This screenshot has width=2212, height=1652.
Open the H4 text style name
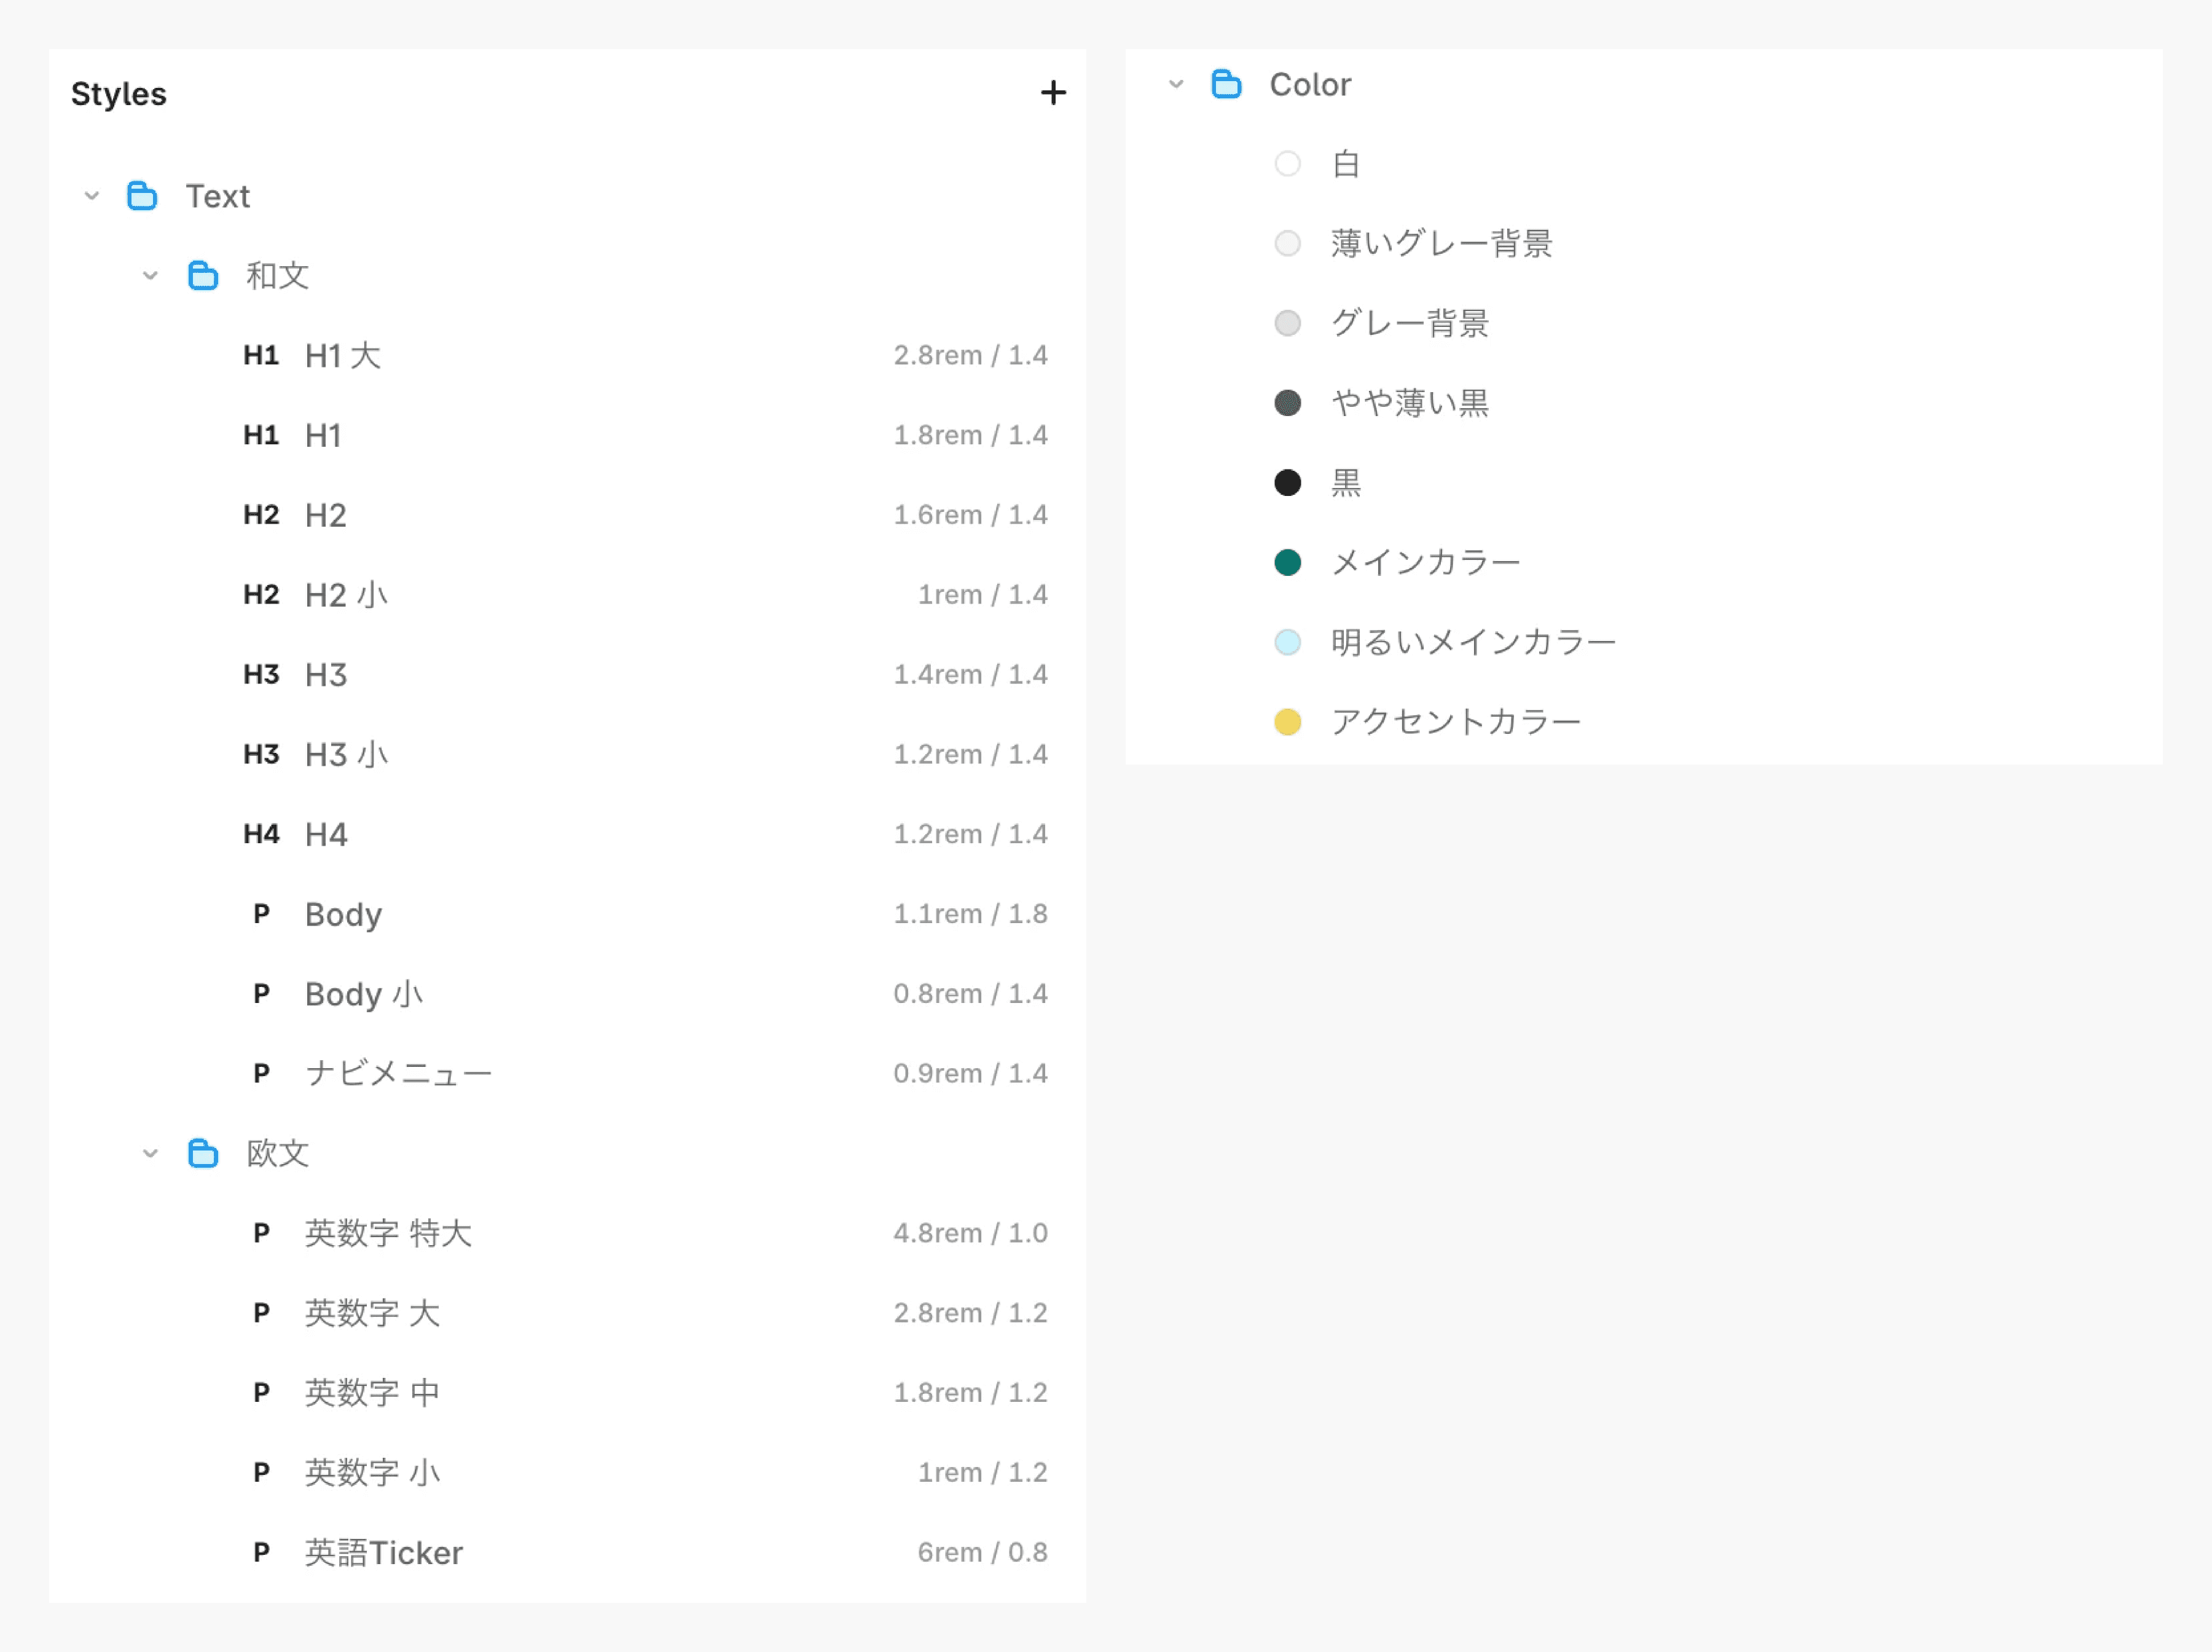coord(326,834)
